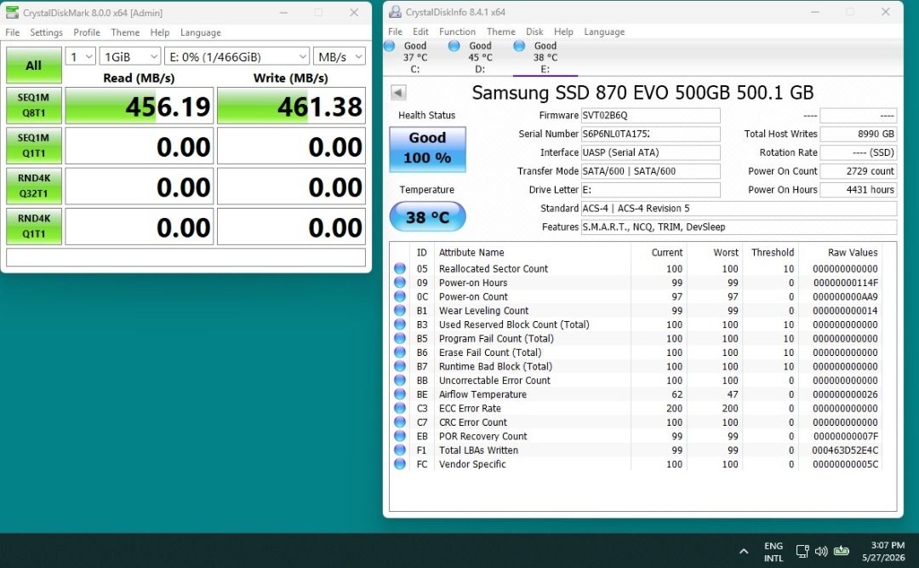Click the SEQ1M Q8T1 read result 456.19
Viewport: 919px width, 568px height.
pyautogui.click(x=139, y=106)
